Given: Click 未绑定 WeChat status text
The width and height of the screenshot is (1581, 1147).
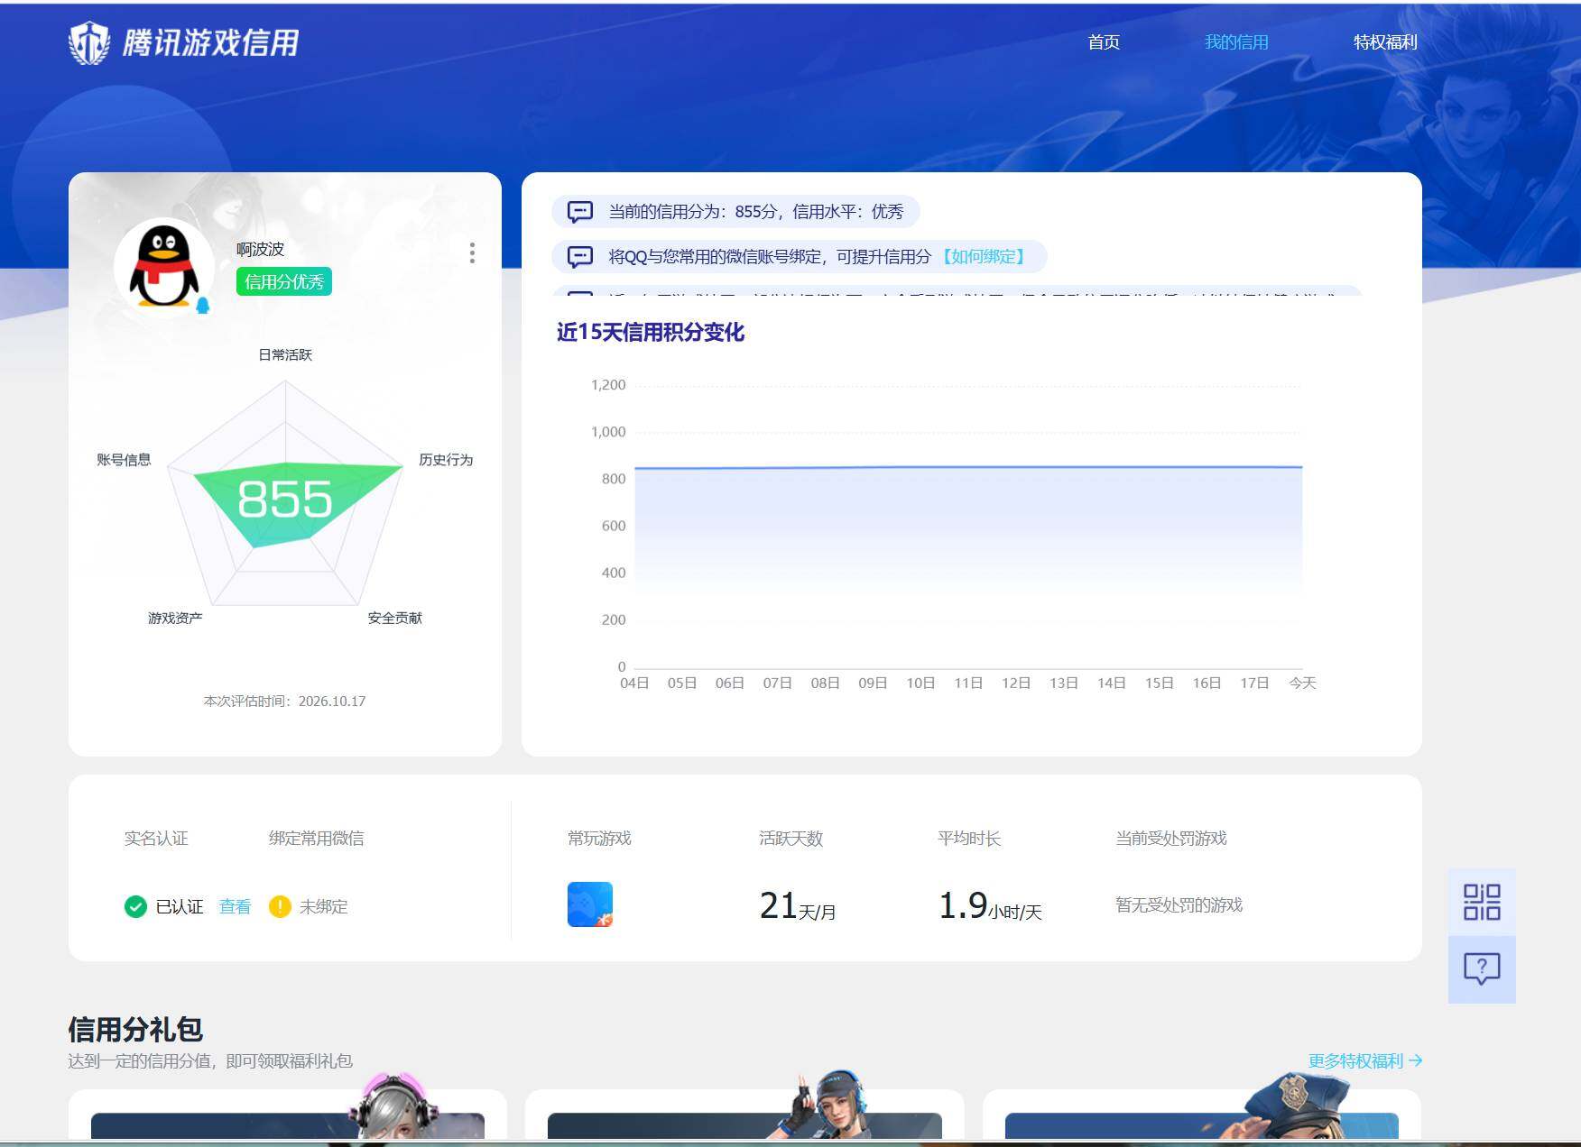Looking at the screenshot, I should 323,906.
